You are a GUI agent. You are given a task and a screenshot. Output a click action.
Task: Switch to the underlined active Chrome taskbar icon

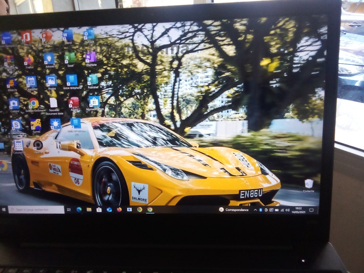[x=150, y=209]
